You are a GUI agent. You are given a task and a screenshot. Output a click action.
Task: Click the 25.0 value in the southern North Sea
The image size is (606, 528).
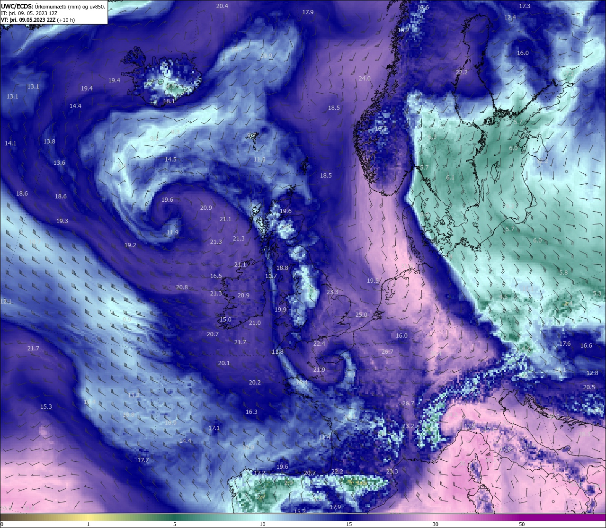361,314
